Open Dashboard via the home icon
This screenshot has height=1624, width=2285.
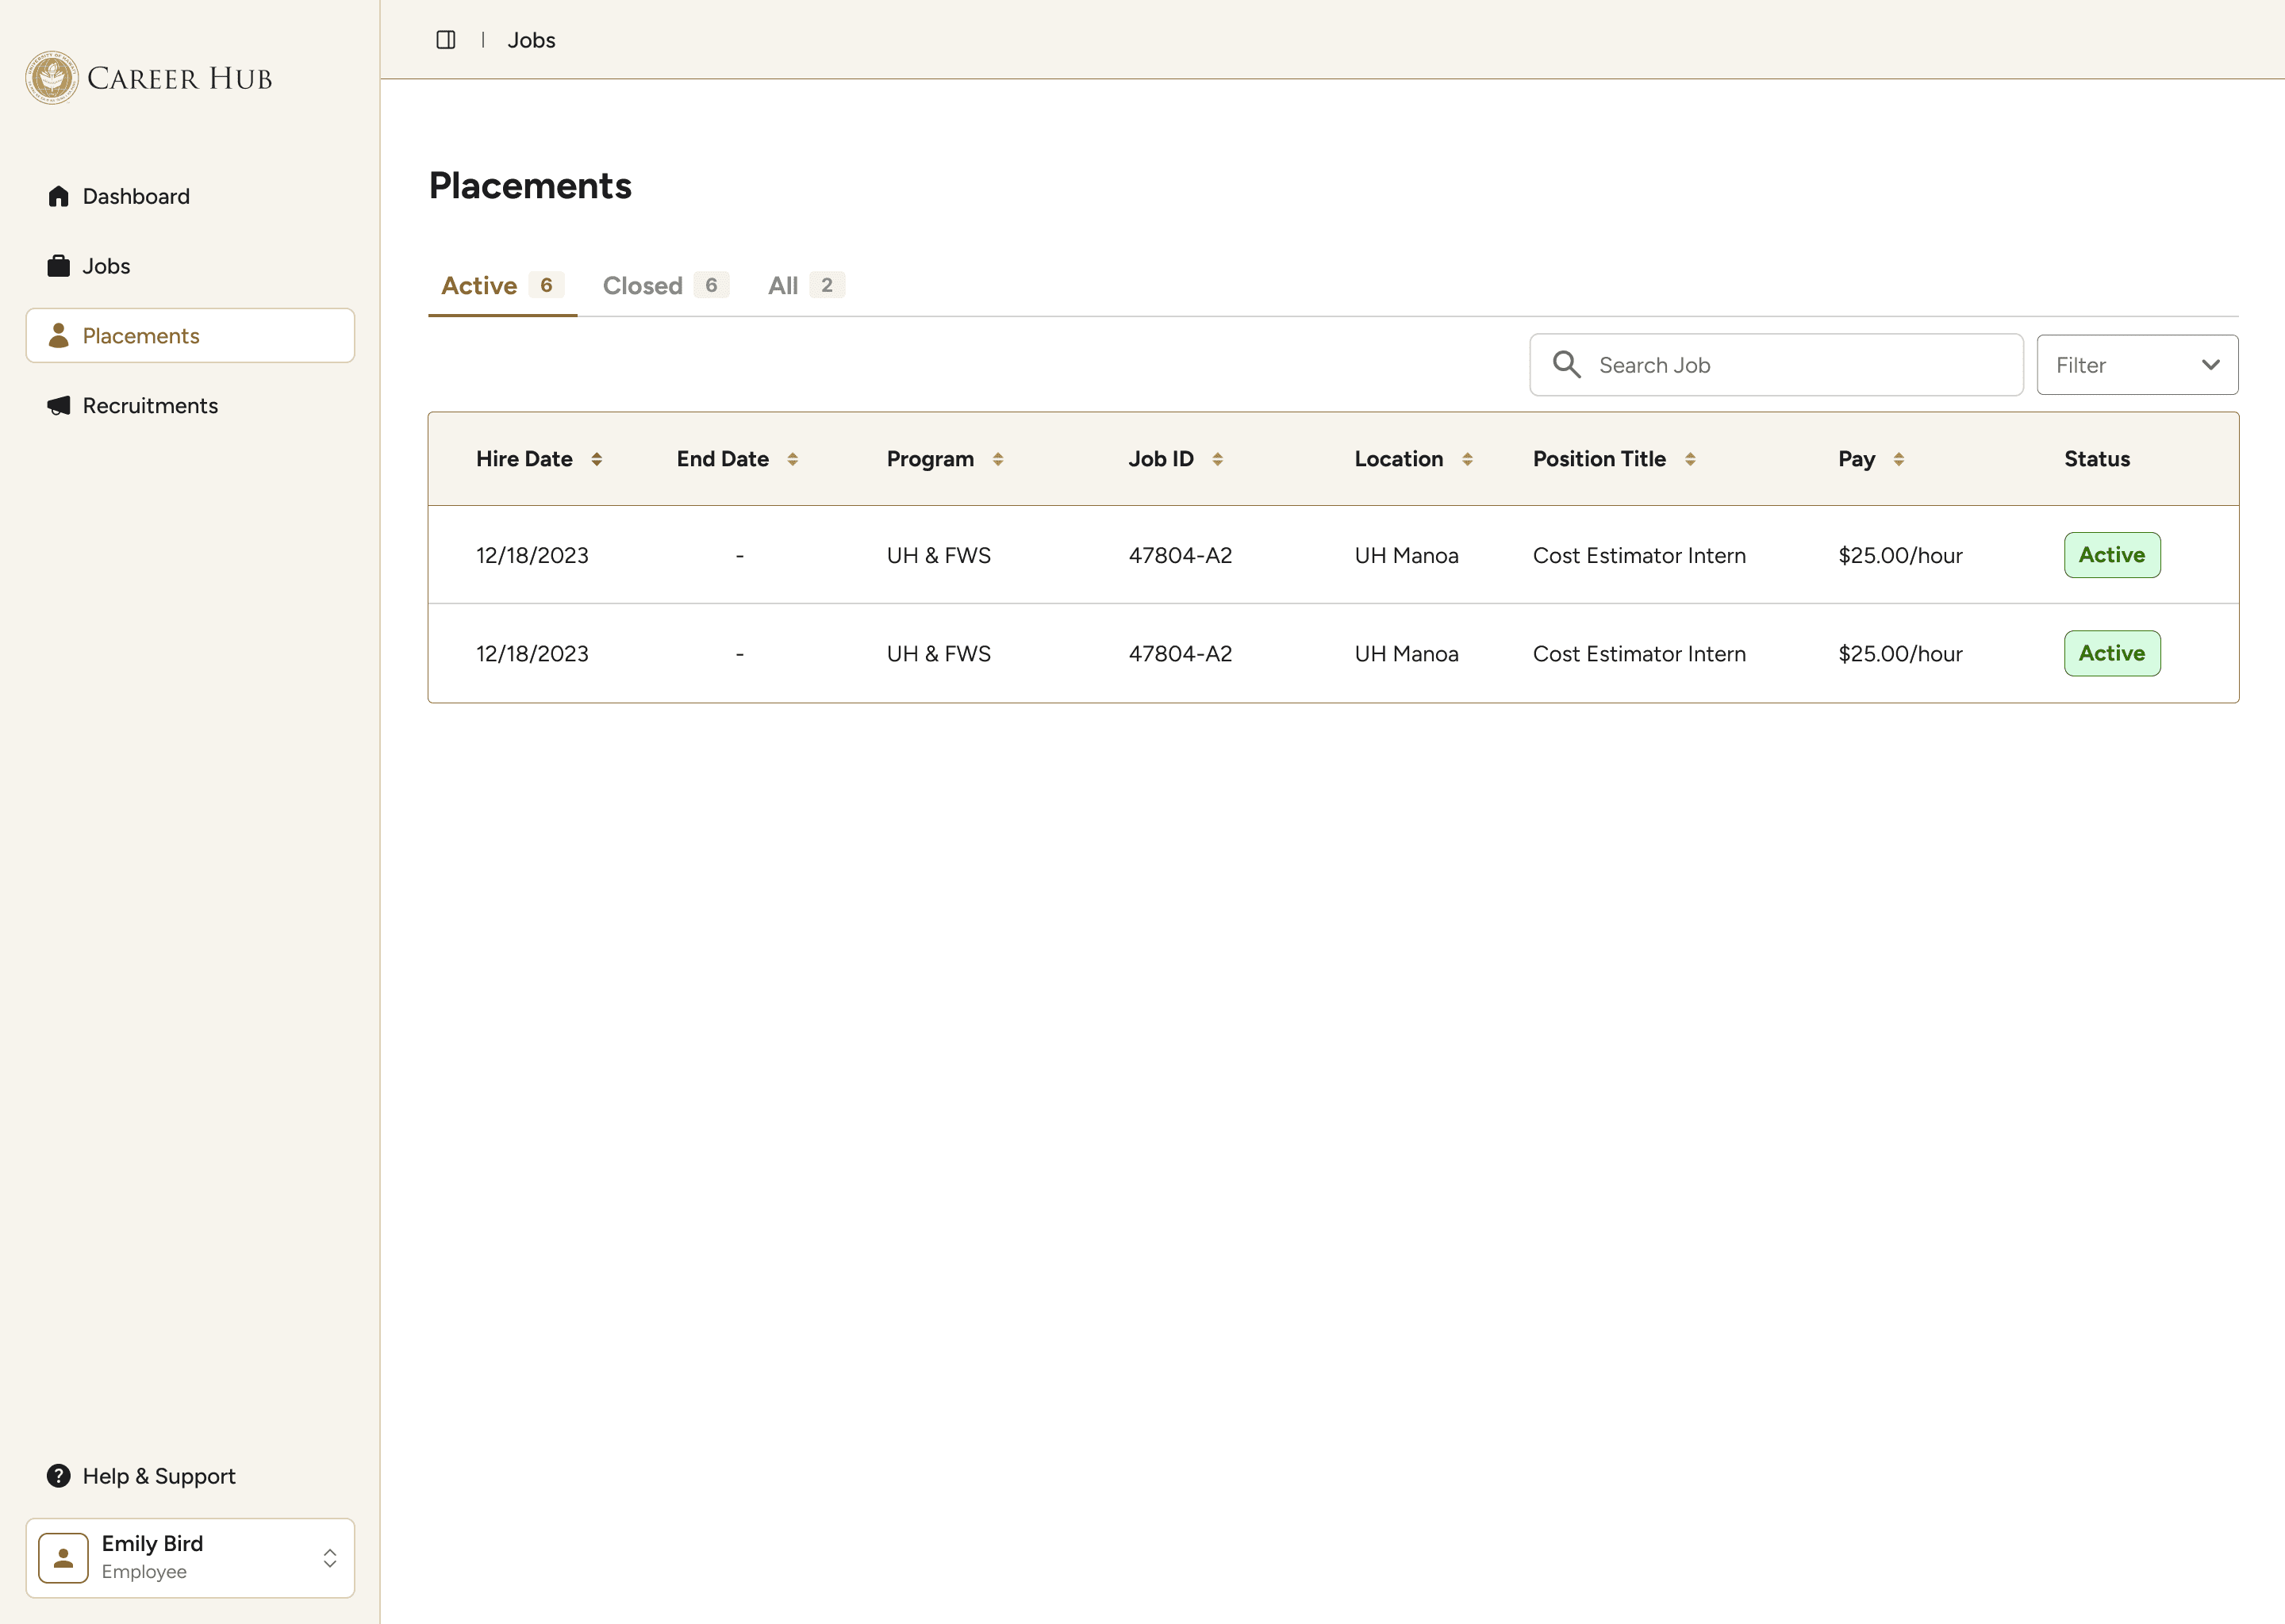(59, 196)
